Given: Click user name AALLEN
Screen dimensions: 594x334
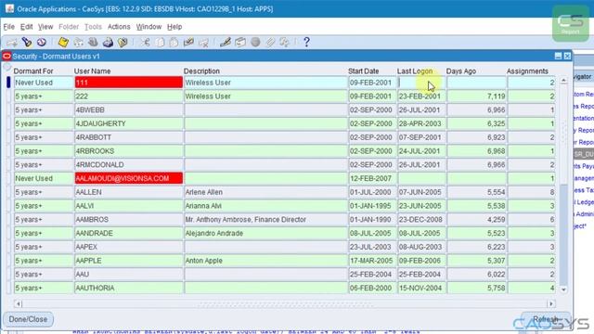Looking at the screenshot, I should coord(128,192).
